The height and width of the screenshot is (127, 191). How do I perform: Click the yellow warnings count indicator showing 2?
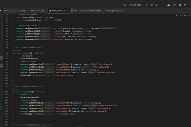pyautogui.click(x=177, y=16)
